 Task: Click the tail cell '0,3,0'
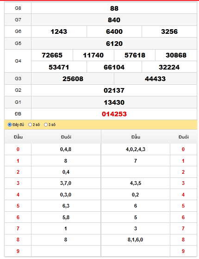pos(66,195)
